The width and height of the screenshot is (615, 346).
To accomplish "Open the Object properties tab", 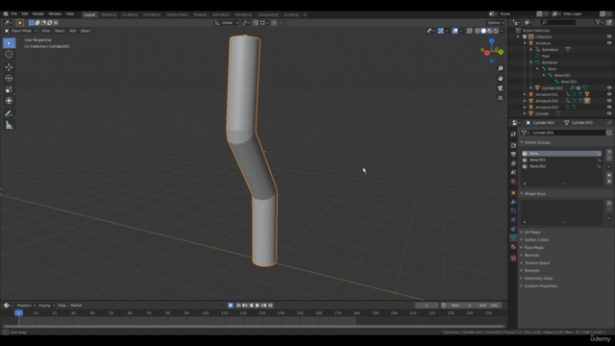I will point(513,193).
